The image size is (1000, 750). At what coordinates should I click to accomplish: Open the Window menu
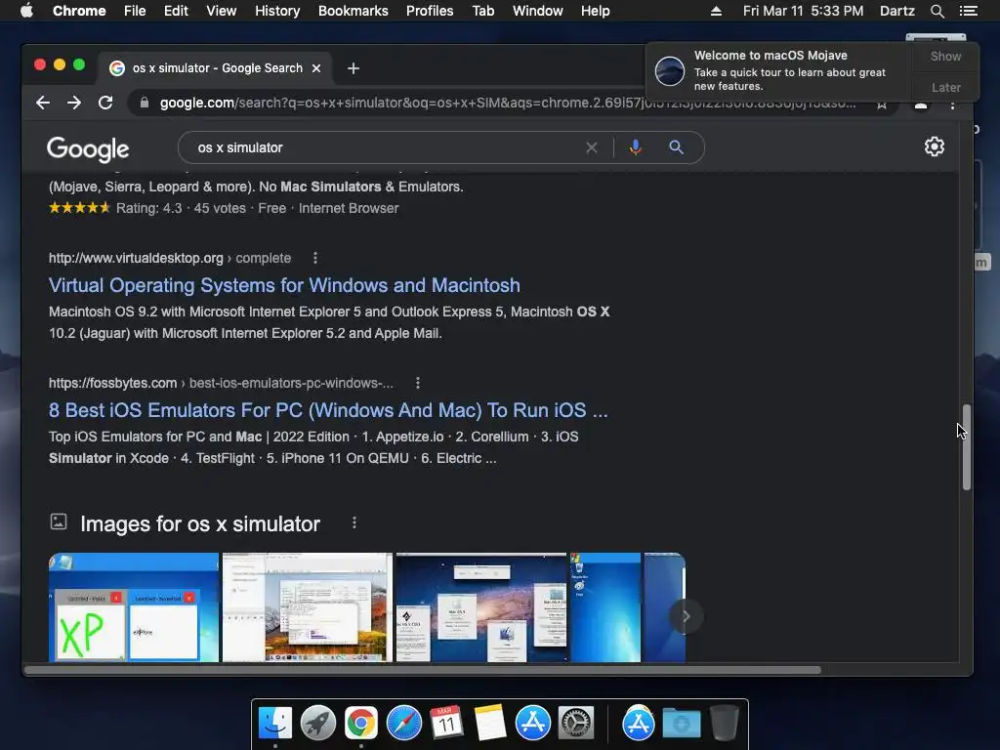(538, 11)
